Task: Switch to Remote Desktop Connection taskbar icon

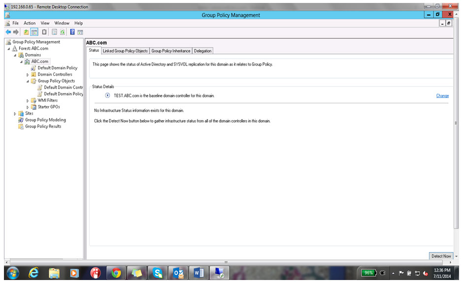Action: pyautogui.click(x=220, y=273)
